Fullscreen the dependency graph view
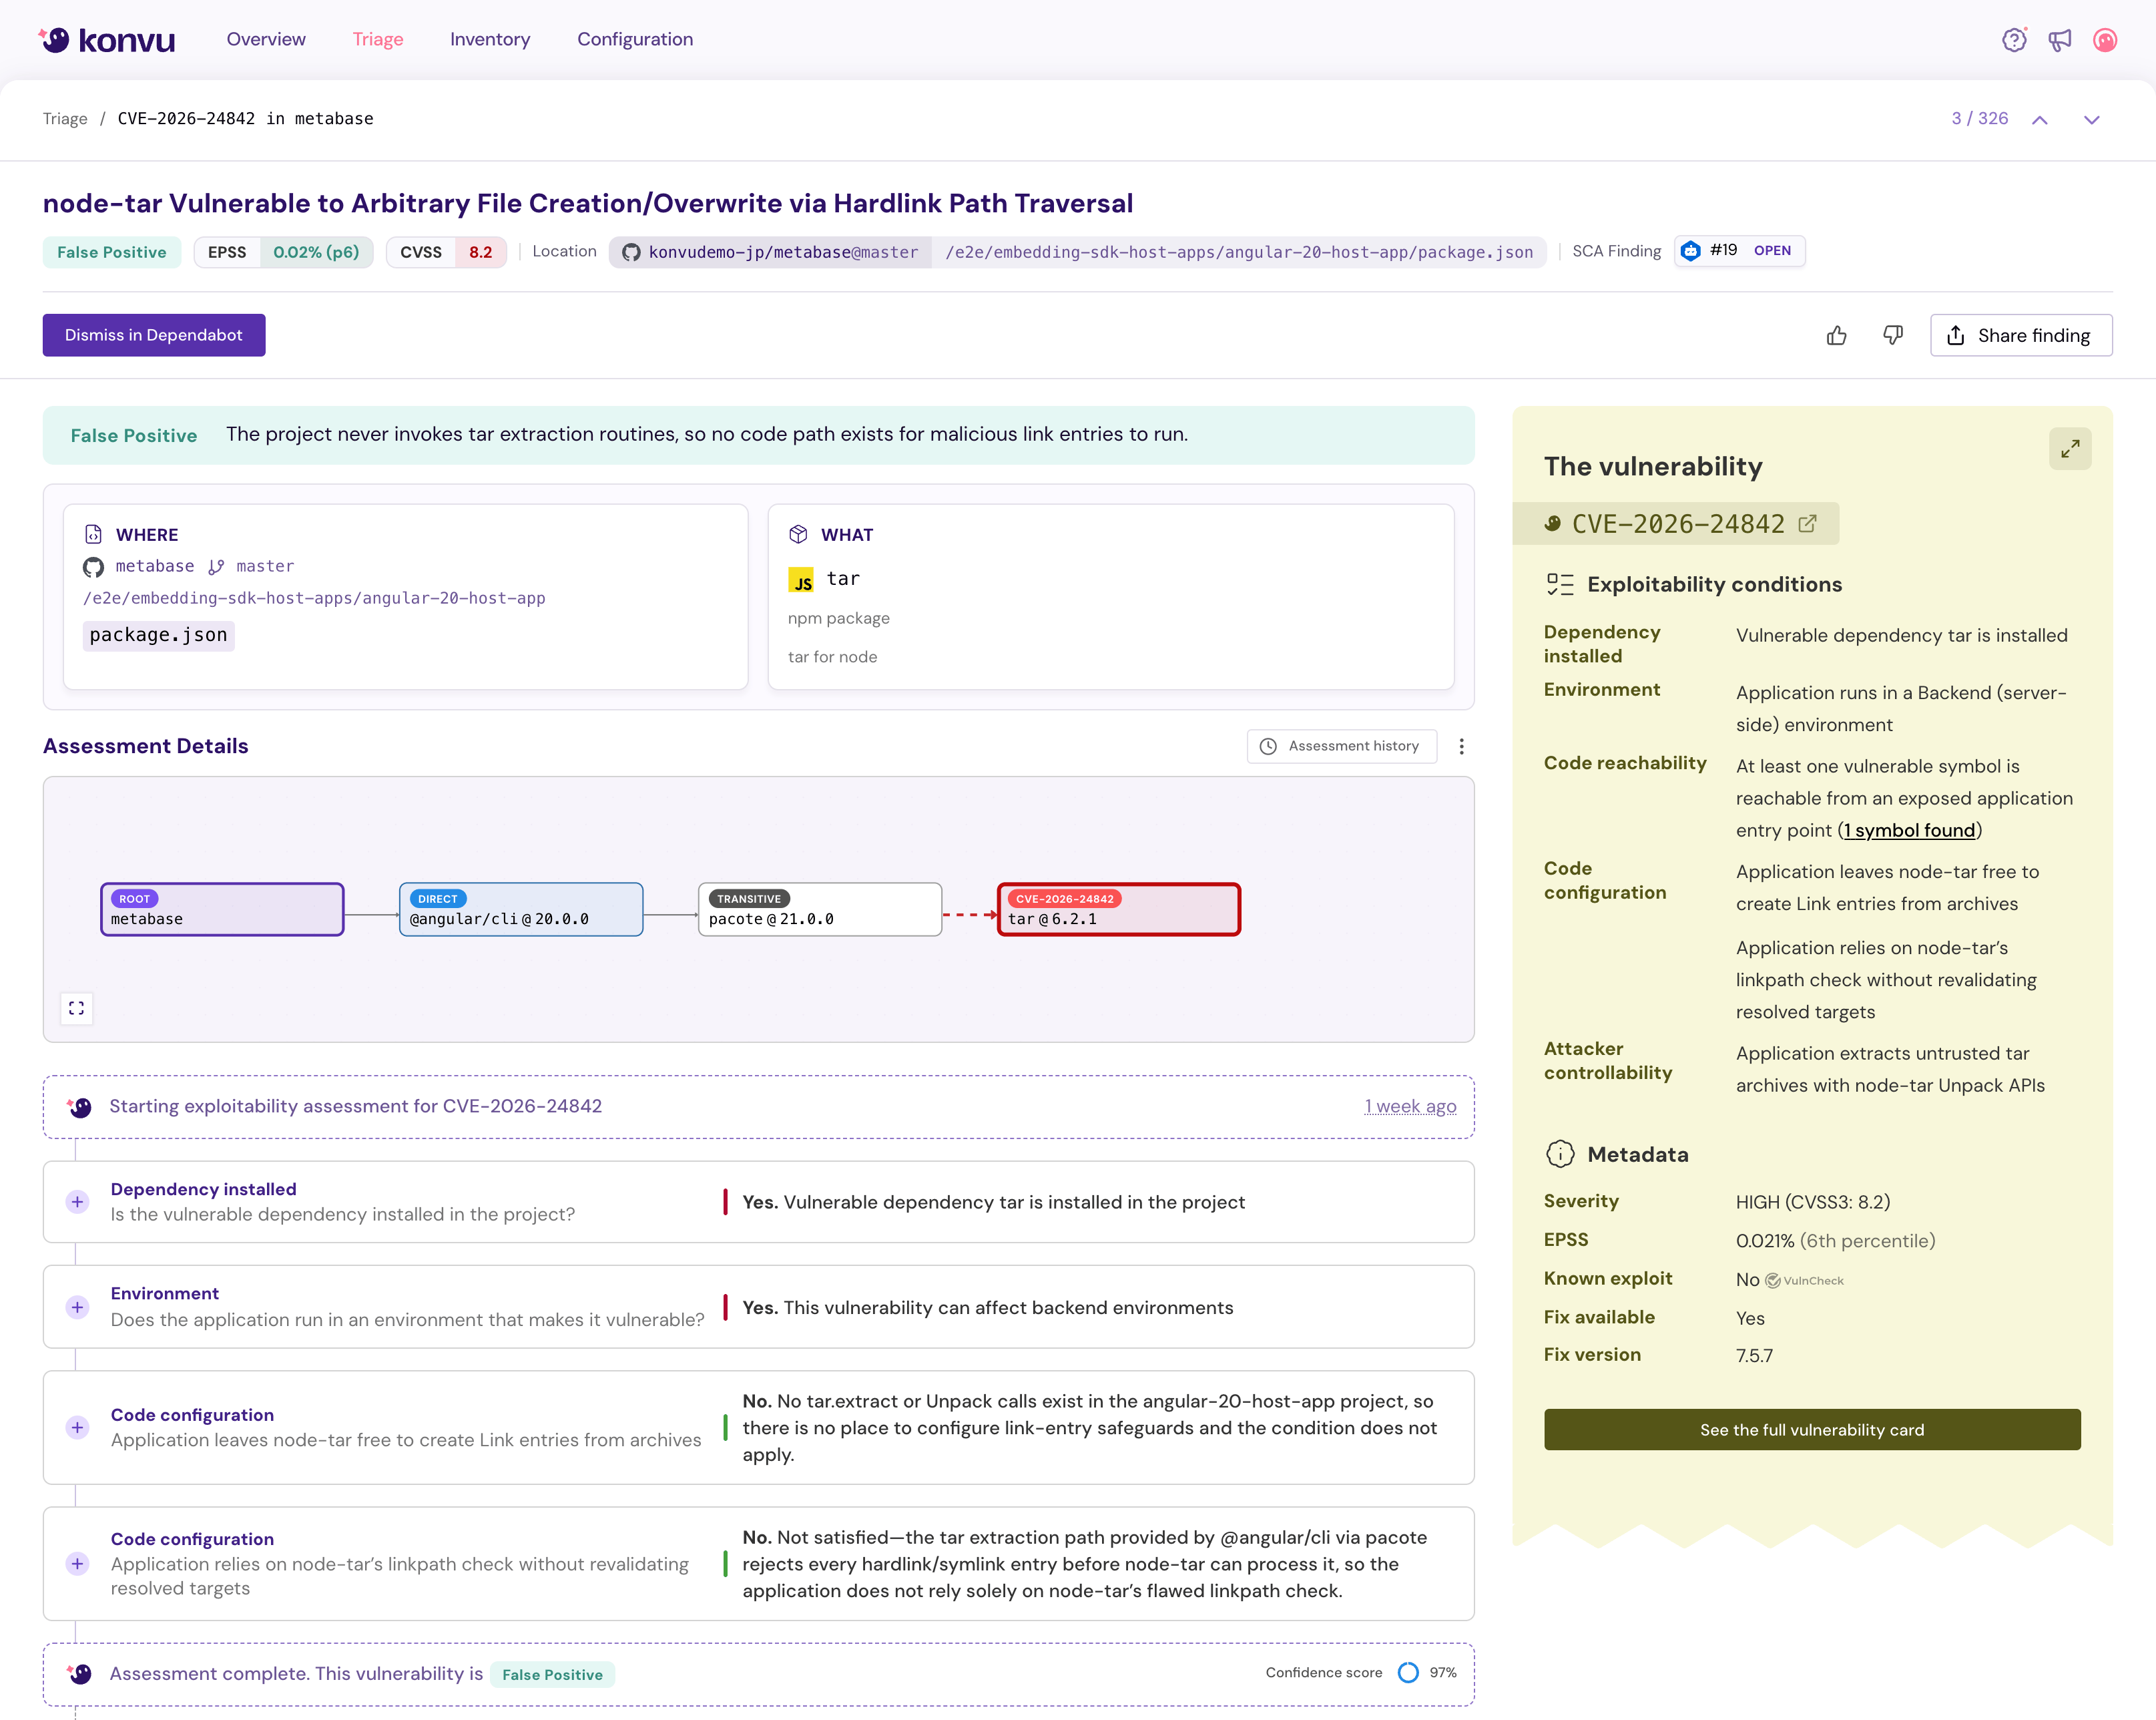This screenshot has width=2156, height=1720. pyautogui.click(x=77, y=1008)
